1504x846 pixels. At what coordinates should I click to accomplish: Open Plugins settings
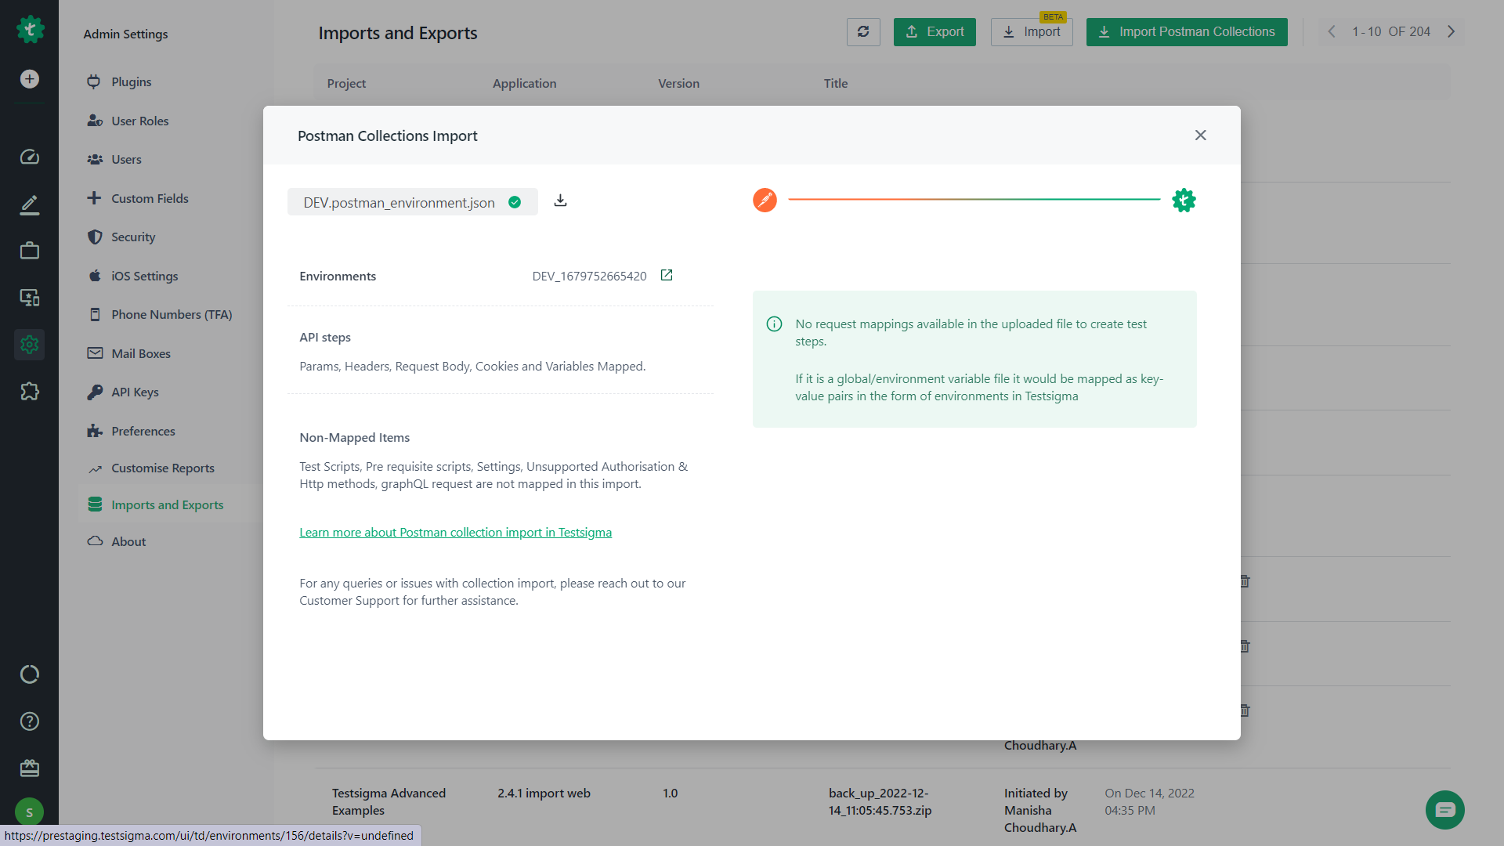tap(131, 82)
